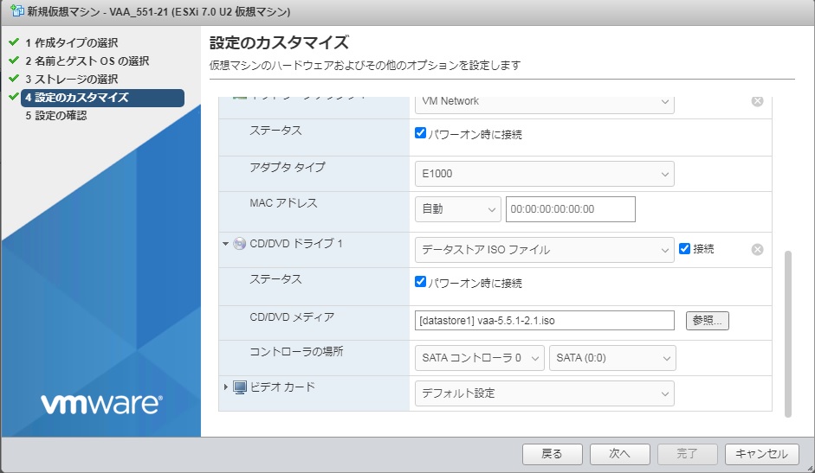
Task: Toggle CD/DVD ステータス パワーオン時に接続 checkbox
Action: click(421, 281)
